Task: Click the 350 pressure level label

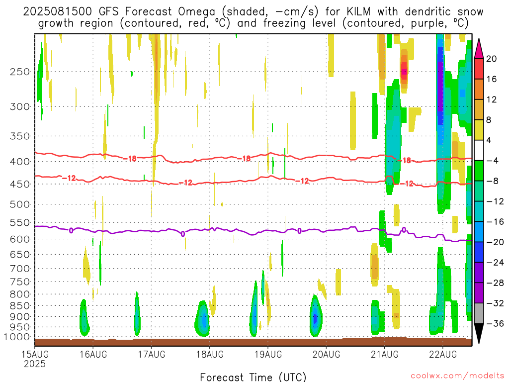Action: (x=20, y=136)
